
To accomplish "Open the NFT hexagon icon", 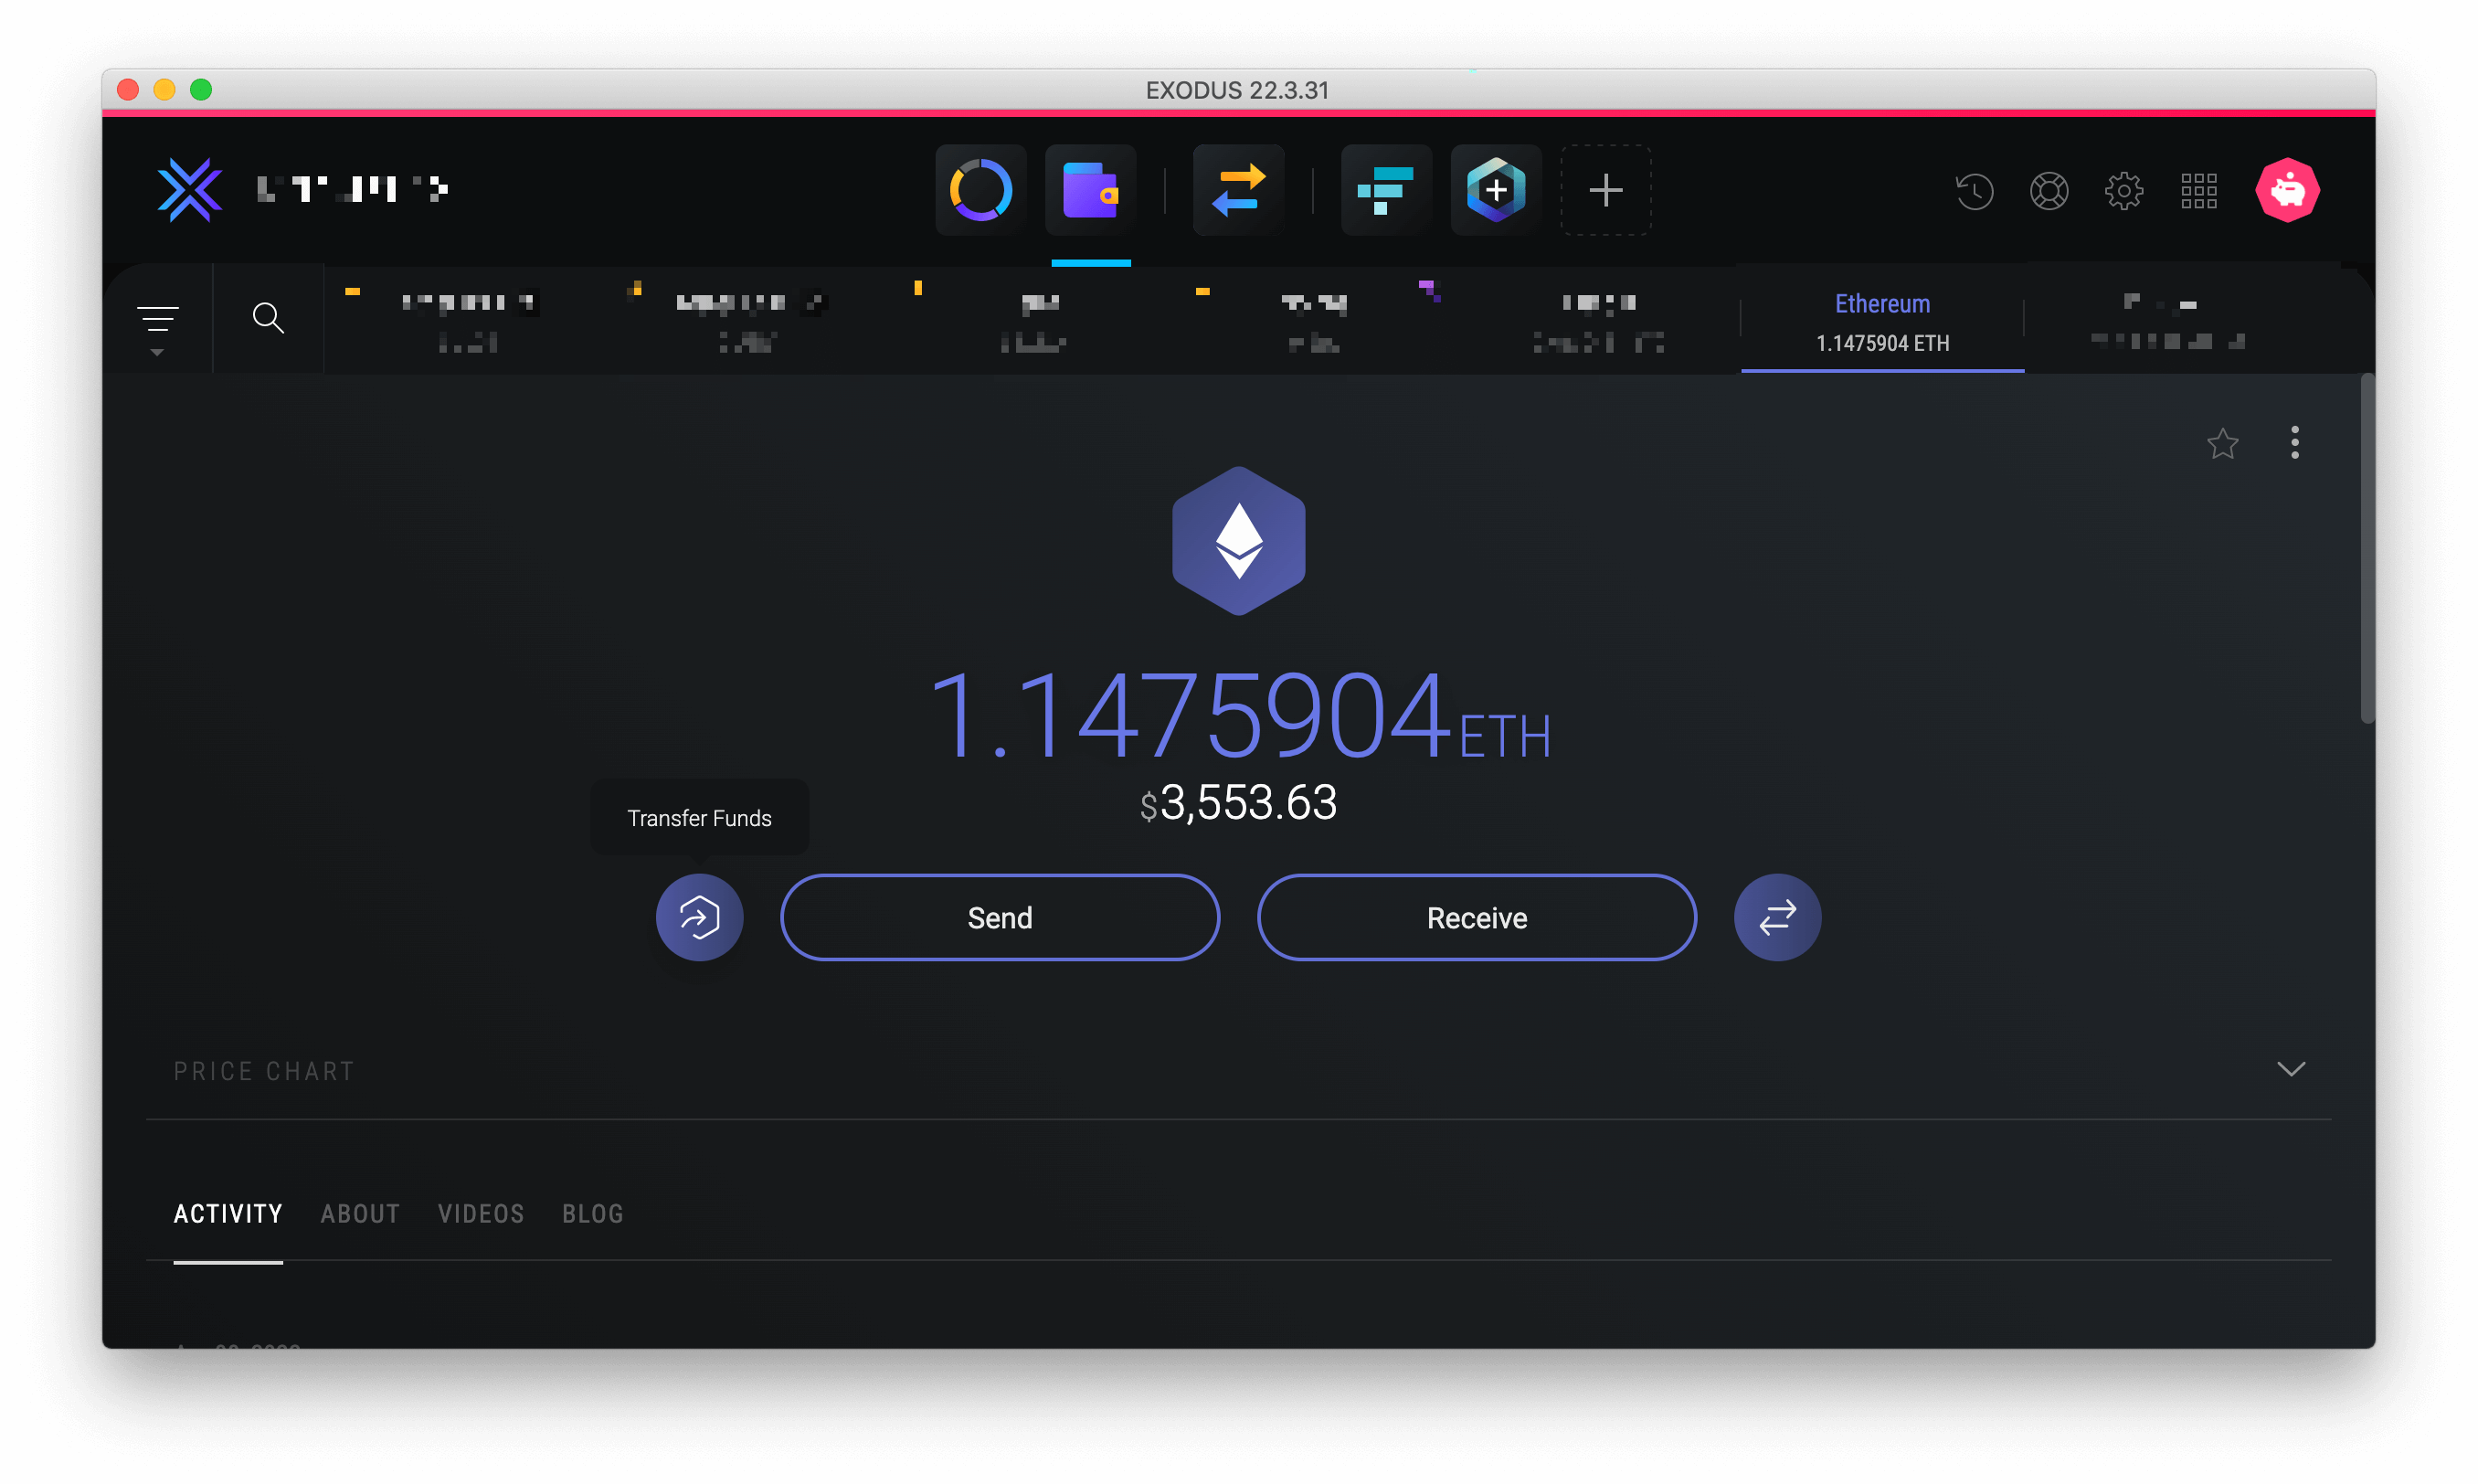I will tap(1495, 190).
